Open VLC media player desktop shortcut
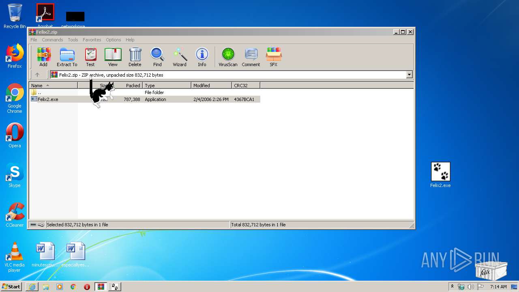Image resolution: width=519 pixels, height=292 pixels. [15, 257]
